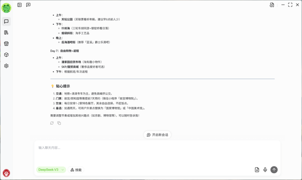Open the store icon in sidebar

point(6,44)
